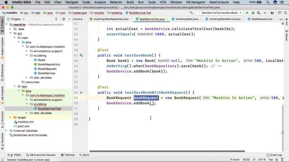Open the Navigate menu
This screenshot has width=289, height=162.
[72, 2]
